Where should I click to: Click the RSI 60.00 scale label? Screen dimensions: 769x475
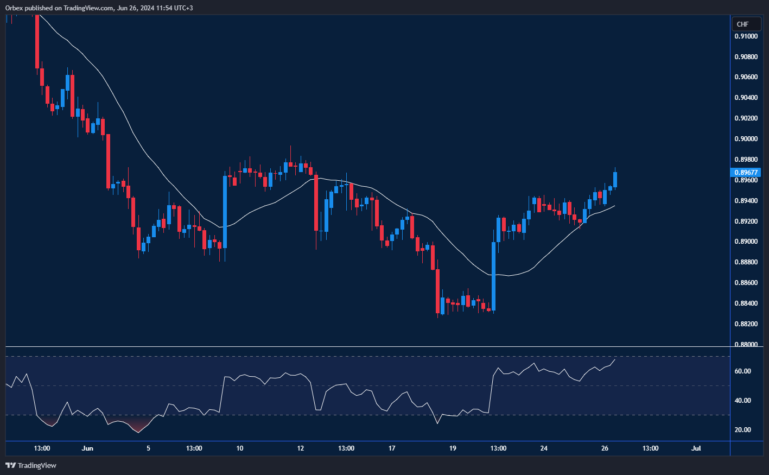tap(742, 371)
